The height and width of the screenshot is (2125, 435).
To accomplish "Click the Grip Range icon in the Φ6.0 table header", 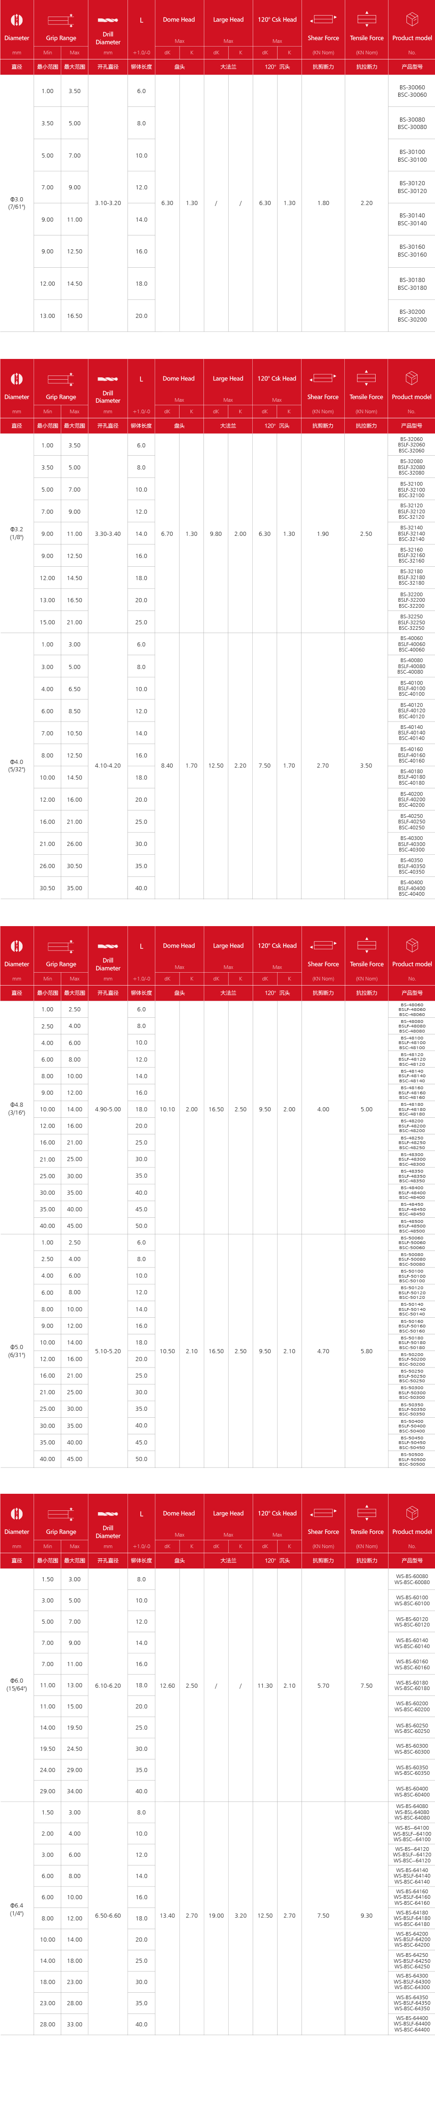I will [60, 1514].
